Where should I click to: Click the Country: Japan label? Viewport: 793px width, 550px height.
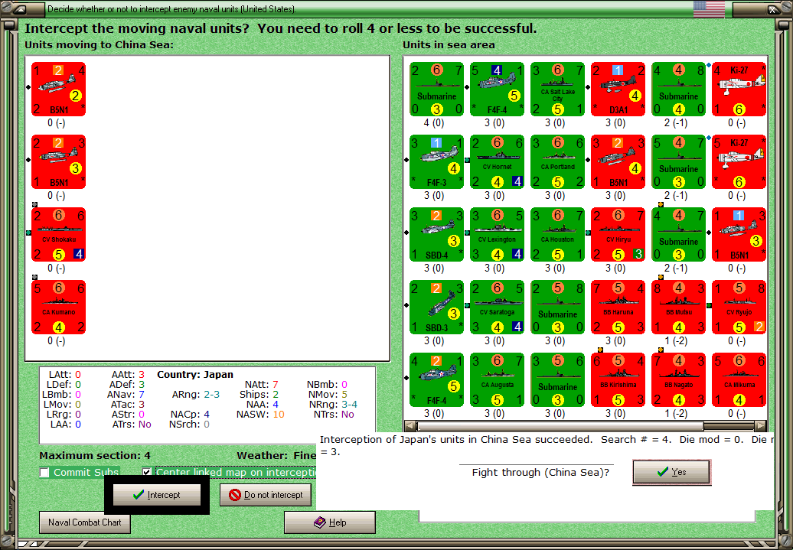pyautogui.click(x=195, y=375)
